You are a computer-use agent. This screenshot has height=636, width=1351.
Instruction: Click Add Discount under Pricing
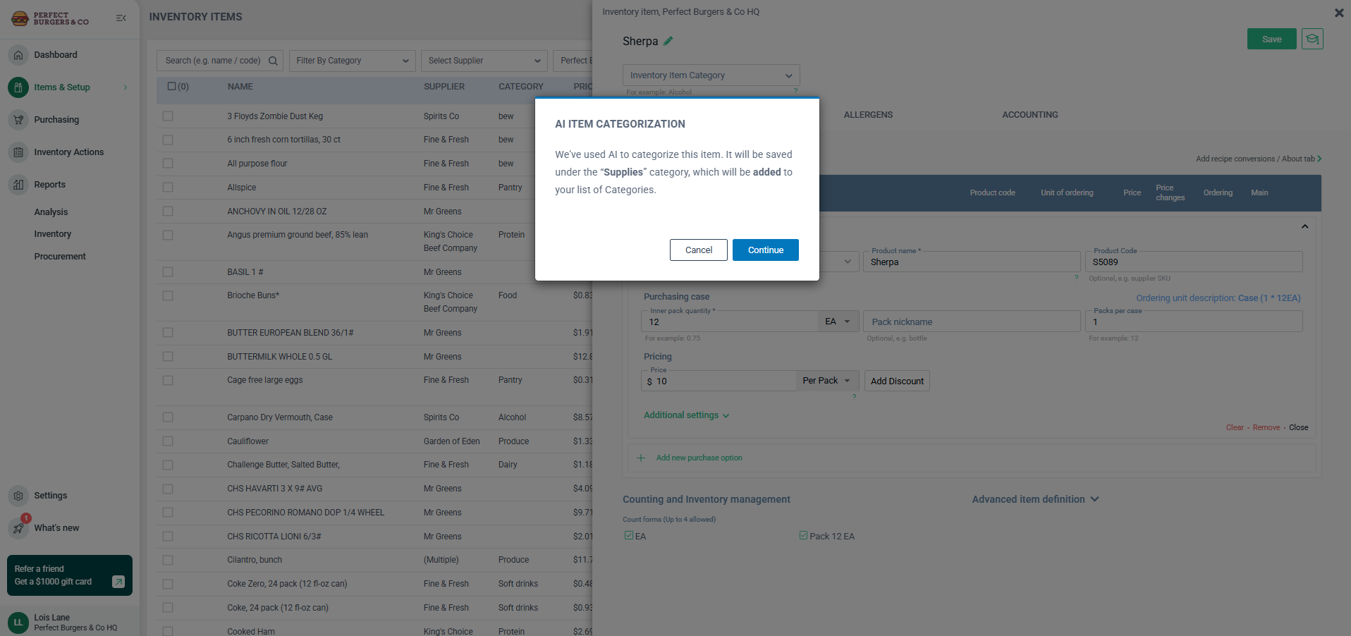click(896, 381)
